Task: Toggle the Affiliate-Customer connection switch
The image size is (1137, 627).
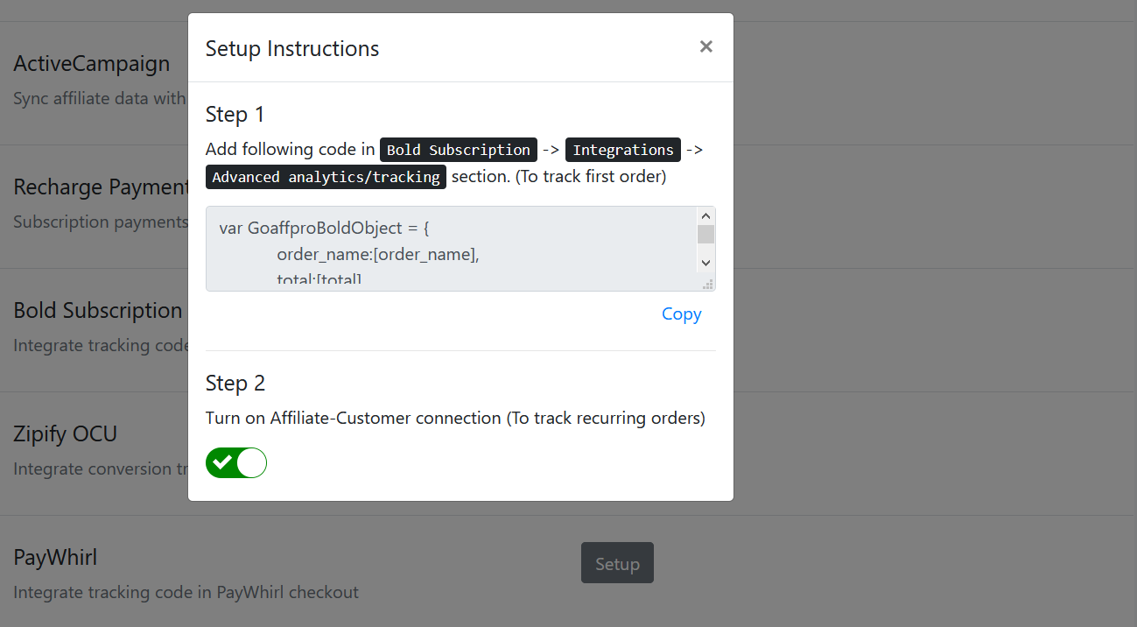Action: coord(236,462)
